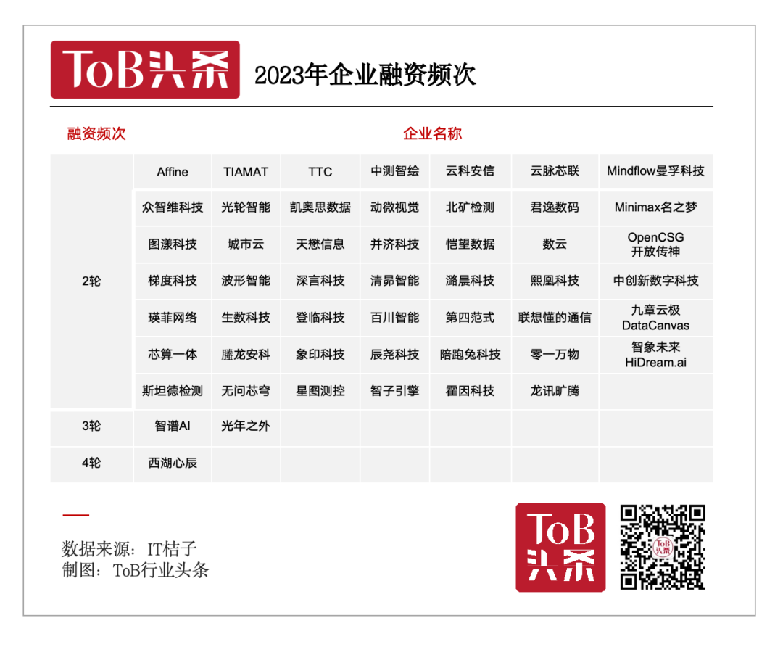Image resolution: width=783 pixels, height=647 pixels.
Task: Click the ToB头条 square logo near QR code
Action: tap(560, 547)
